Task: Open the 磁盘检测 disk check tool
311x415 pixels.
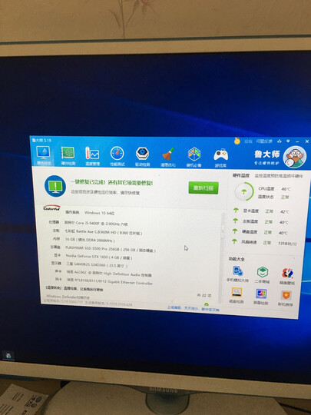Action: (236, 295)
